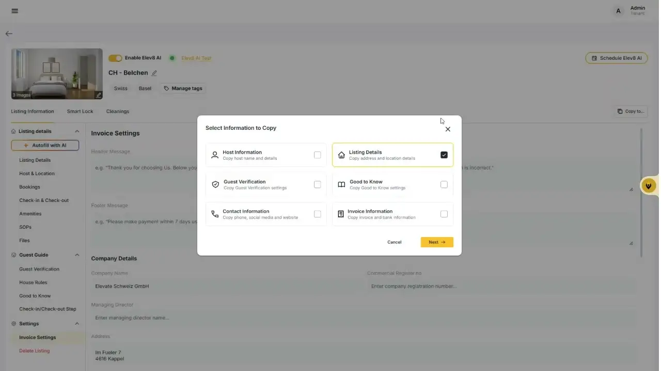Open the hamburger menu icon
Image resolution: width=661 pixels, height=371 pixels.
[14, 11]
